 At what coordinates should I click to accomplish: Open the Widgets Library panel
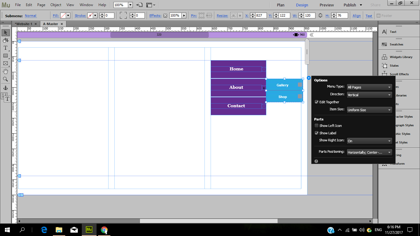pos(397,57)
